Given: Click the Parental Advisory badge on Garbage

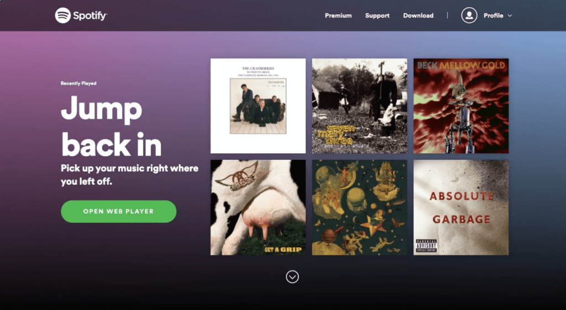Looking at the screenshot, I should pos(426,245).
